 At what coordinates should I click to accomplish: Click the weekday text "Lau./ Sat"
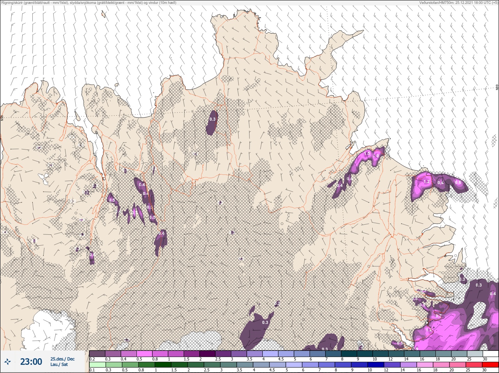click(59, 364)
